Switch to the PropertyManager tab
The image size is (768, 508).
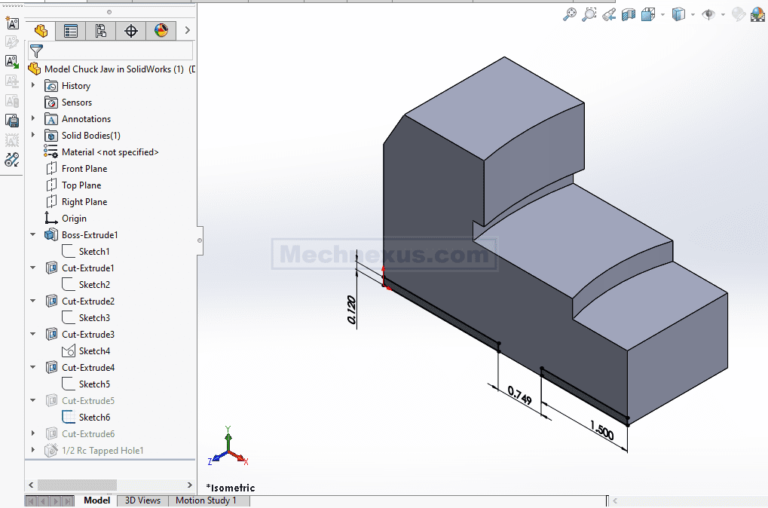(x=71, y=31)
